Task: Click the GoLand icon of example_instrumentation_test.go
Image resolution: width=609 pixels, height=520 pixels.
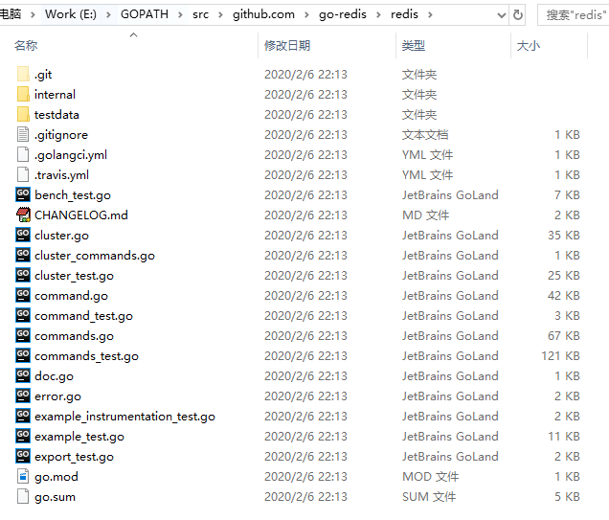Action: coord(23,416)
